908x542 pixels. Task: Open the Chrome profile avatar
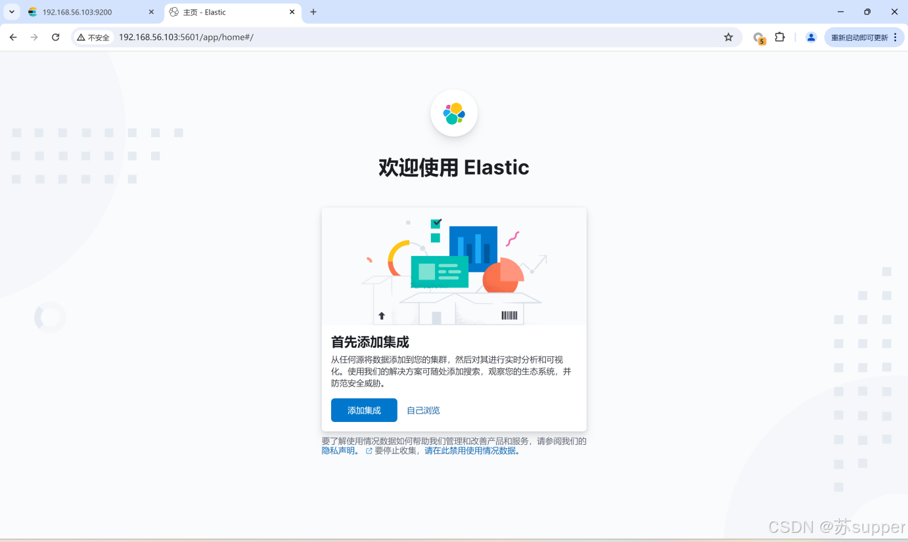tap(811, 37)
